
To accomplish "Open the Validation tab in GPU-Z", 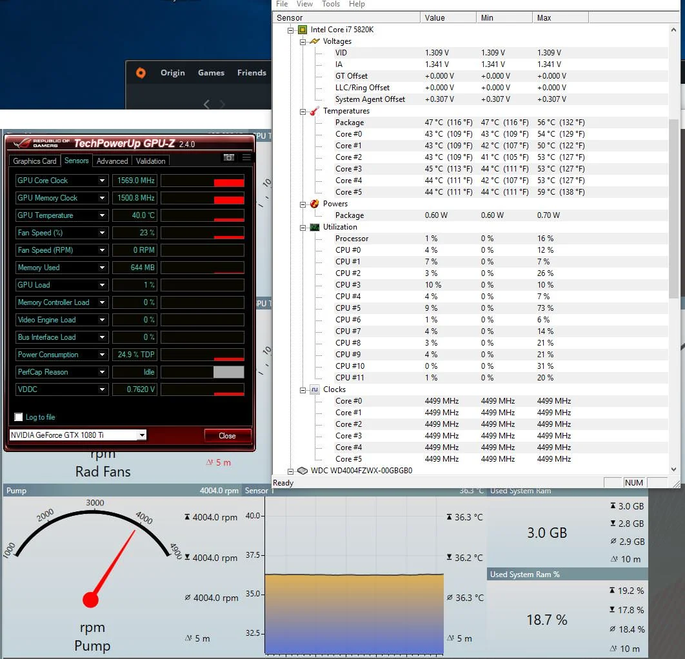I will (x=151, y=161).
